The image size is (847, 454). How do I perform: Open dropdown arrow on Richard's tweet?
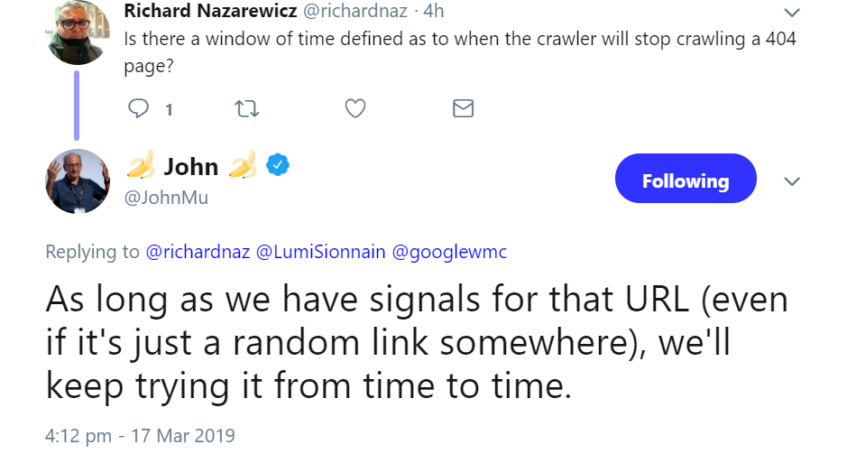[x=793, y=13]
